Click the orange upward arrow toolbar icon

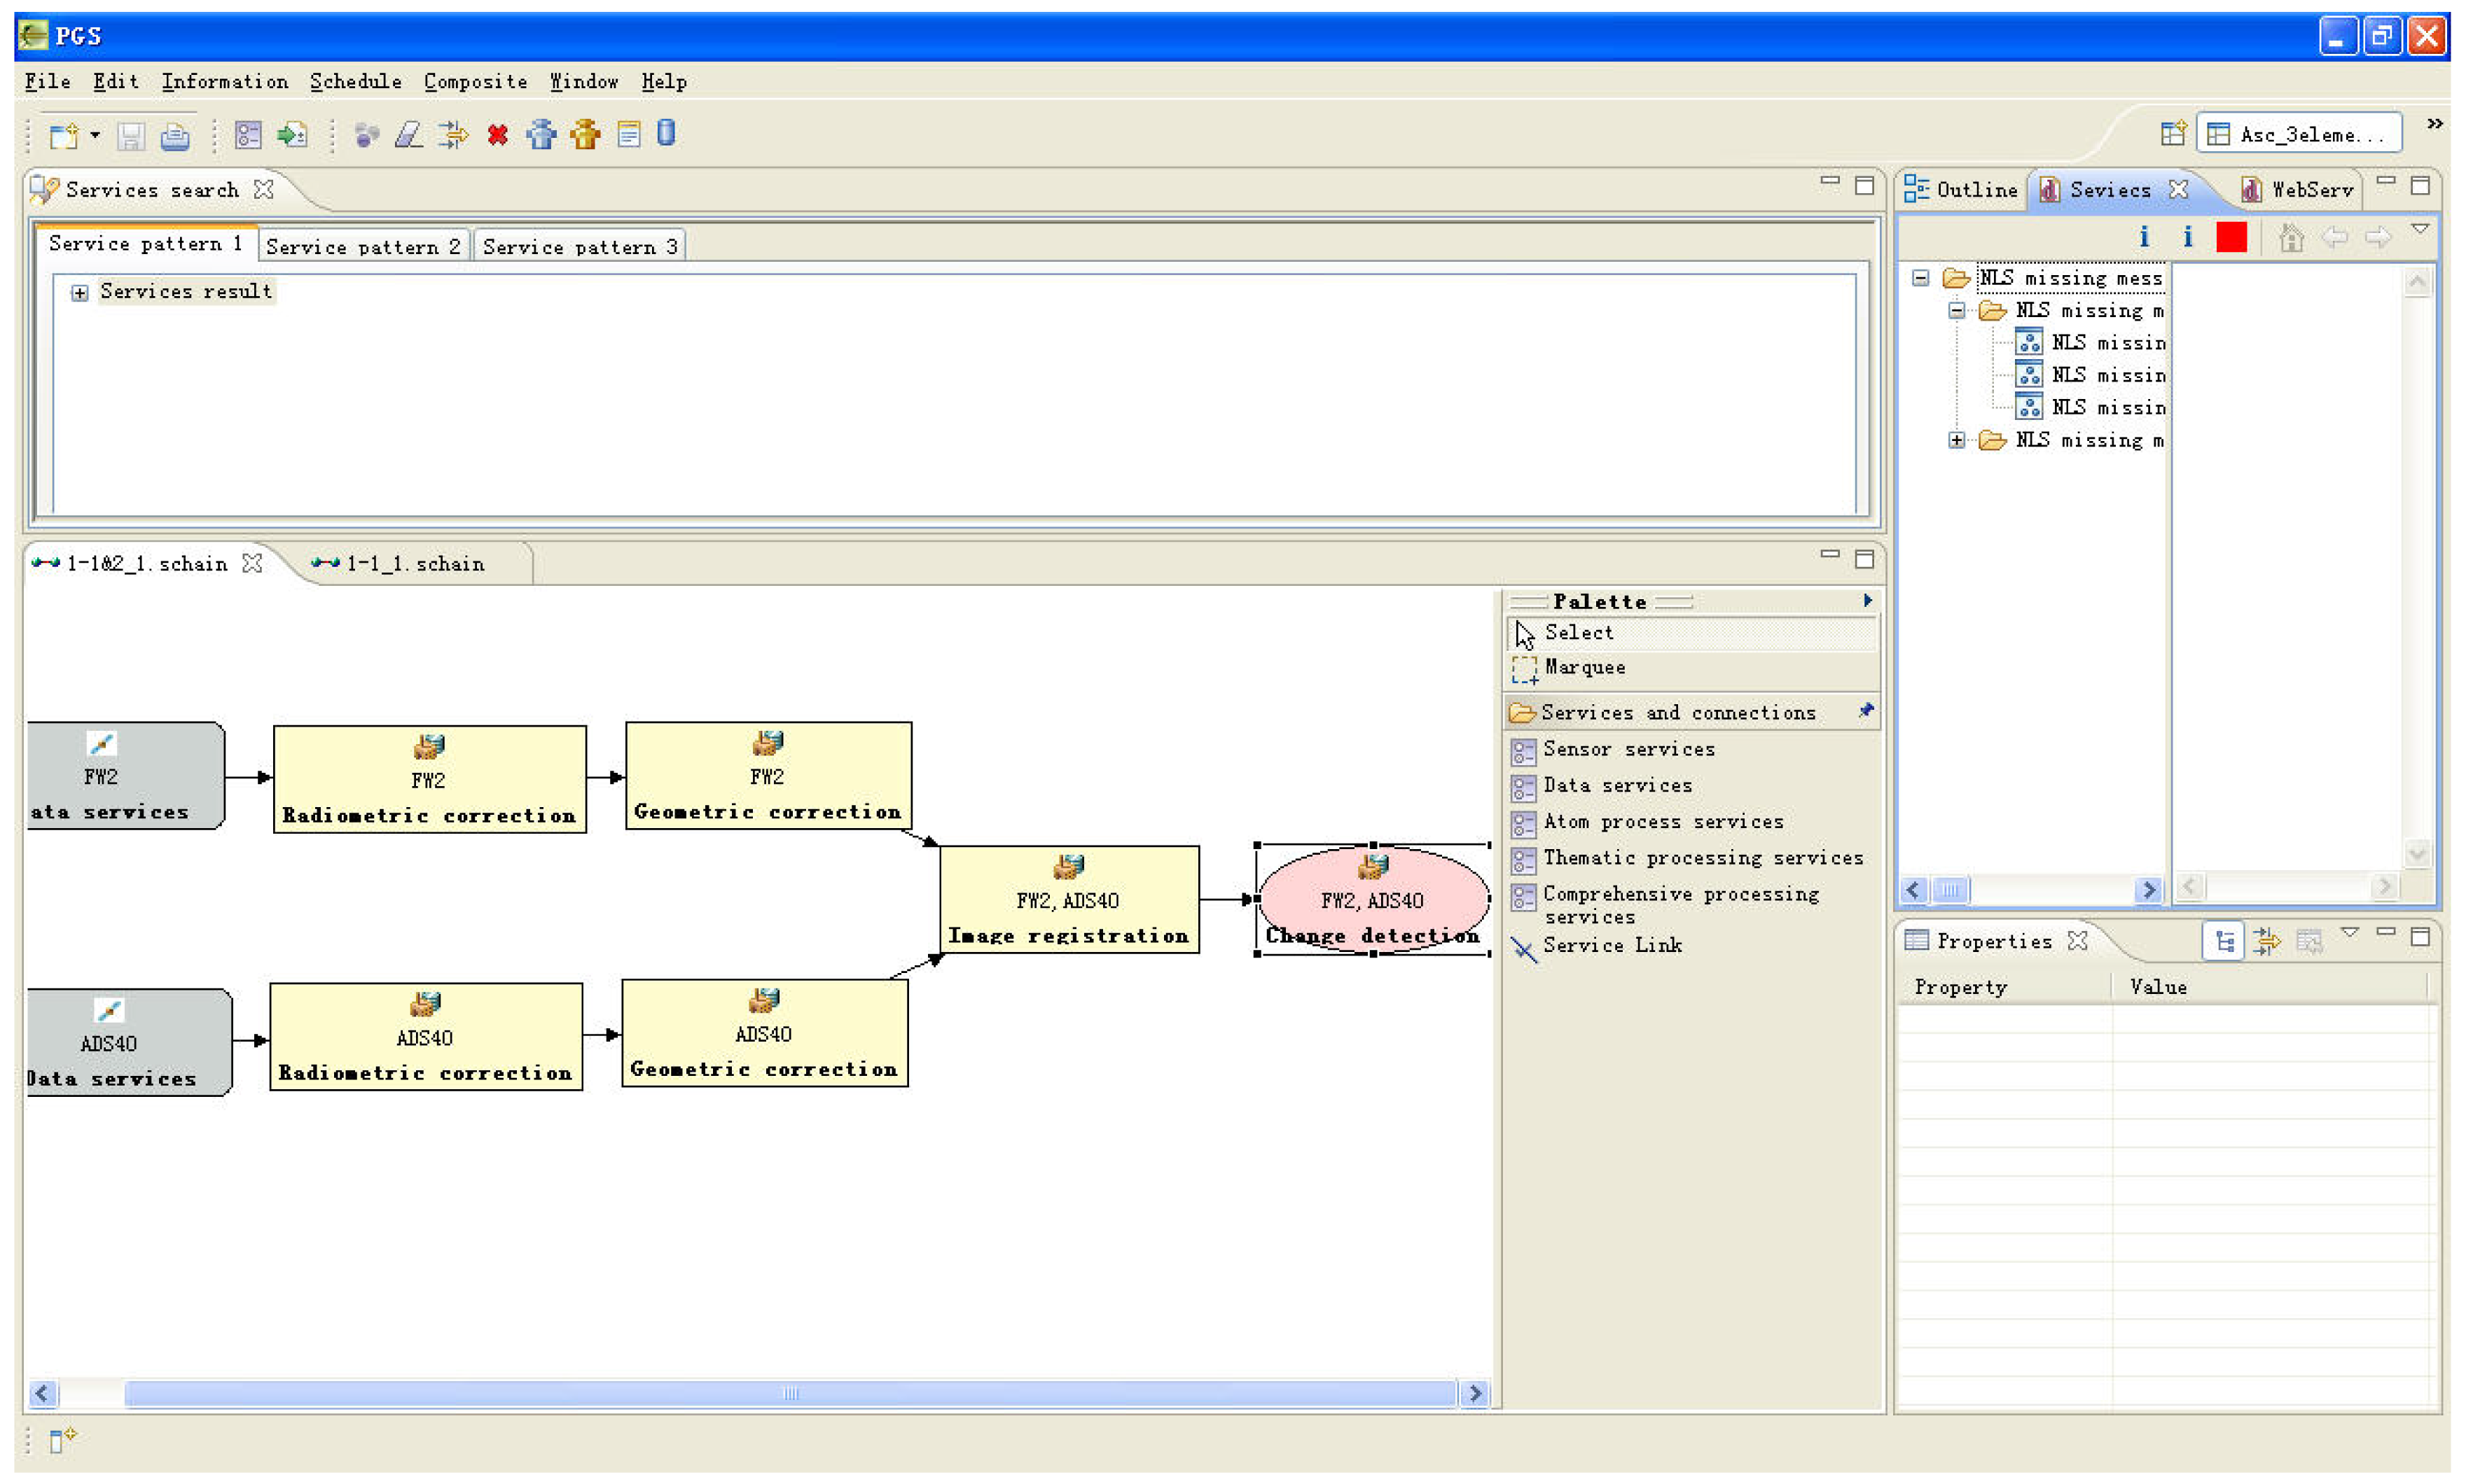(x=586, y=135)
